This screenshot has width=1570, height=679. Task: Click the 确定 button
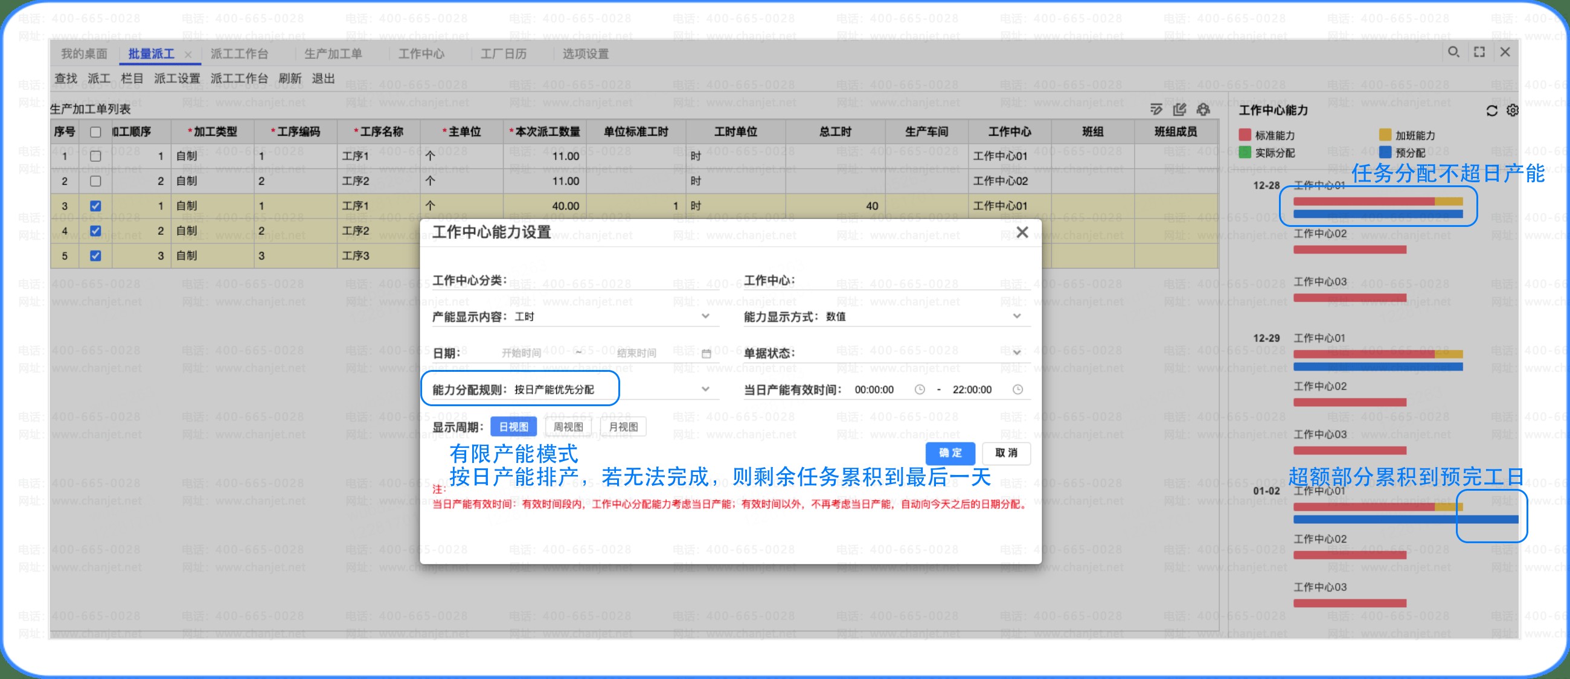[x=950, y=453]
